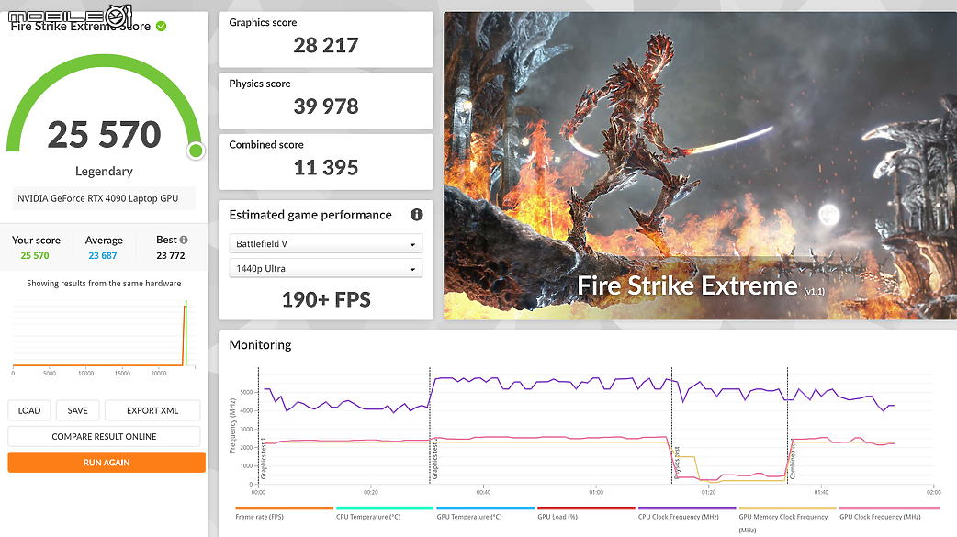
Task: Click the Your score value 25 570
Action: pyautogui.click(x=35, y=256)
